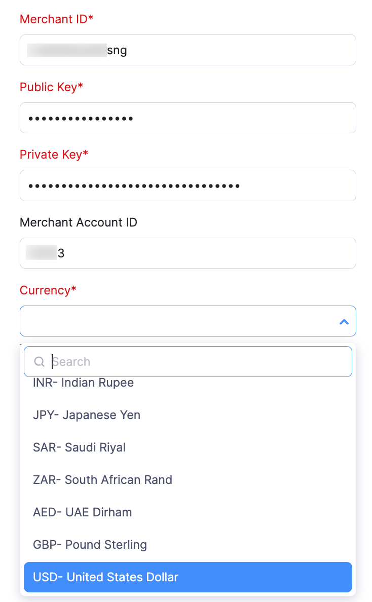Click the Private Key password field
This screenshot has width=372, height=602.
coord(188,185)
